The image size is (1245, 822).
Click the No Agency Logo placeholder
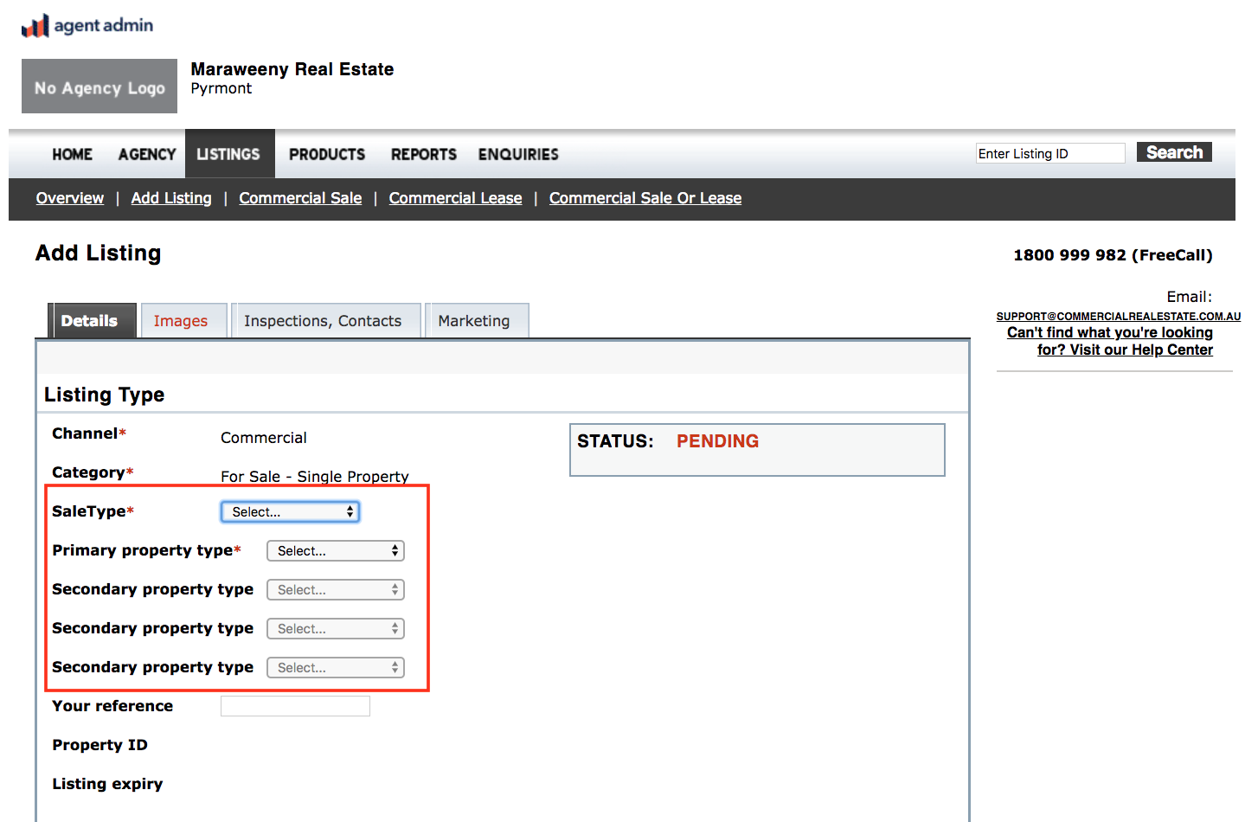[99, 86]
